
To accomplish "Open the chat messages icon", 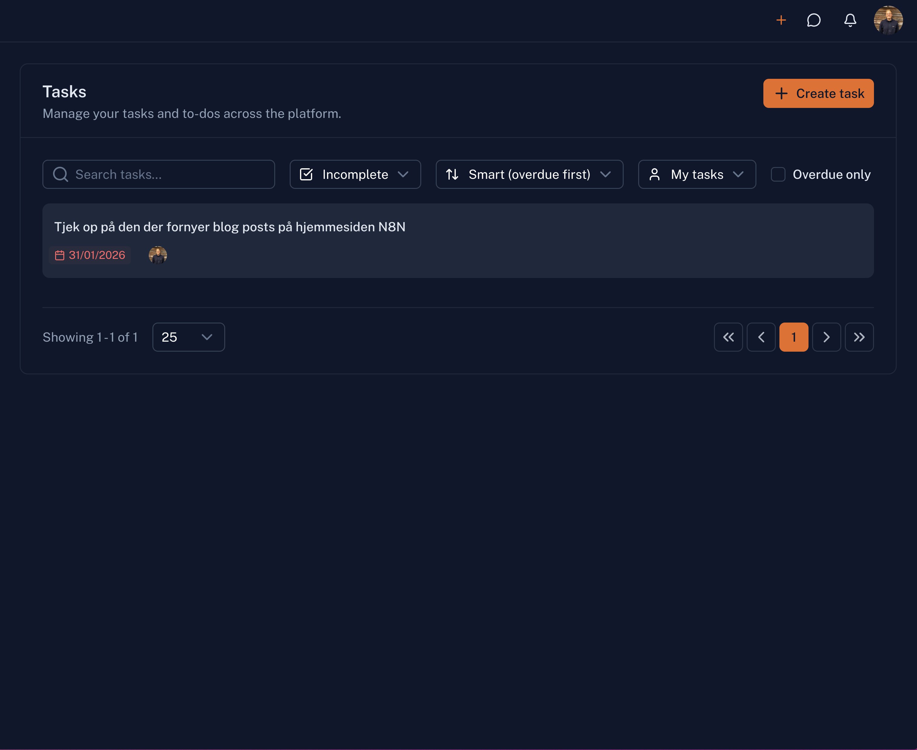I will (x=814, y=20).
